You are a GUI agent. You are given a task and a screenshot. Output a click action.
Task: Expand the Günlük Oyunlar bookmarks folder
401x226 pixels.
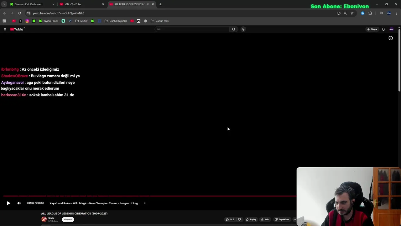(x=116, y=21)
